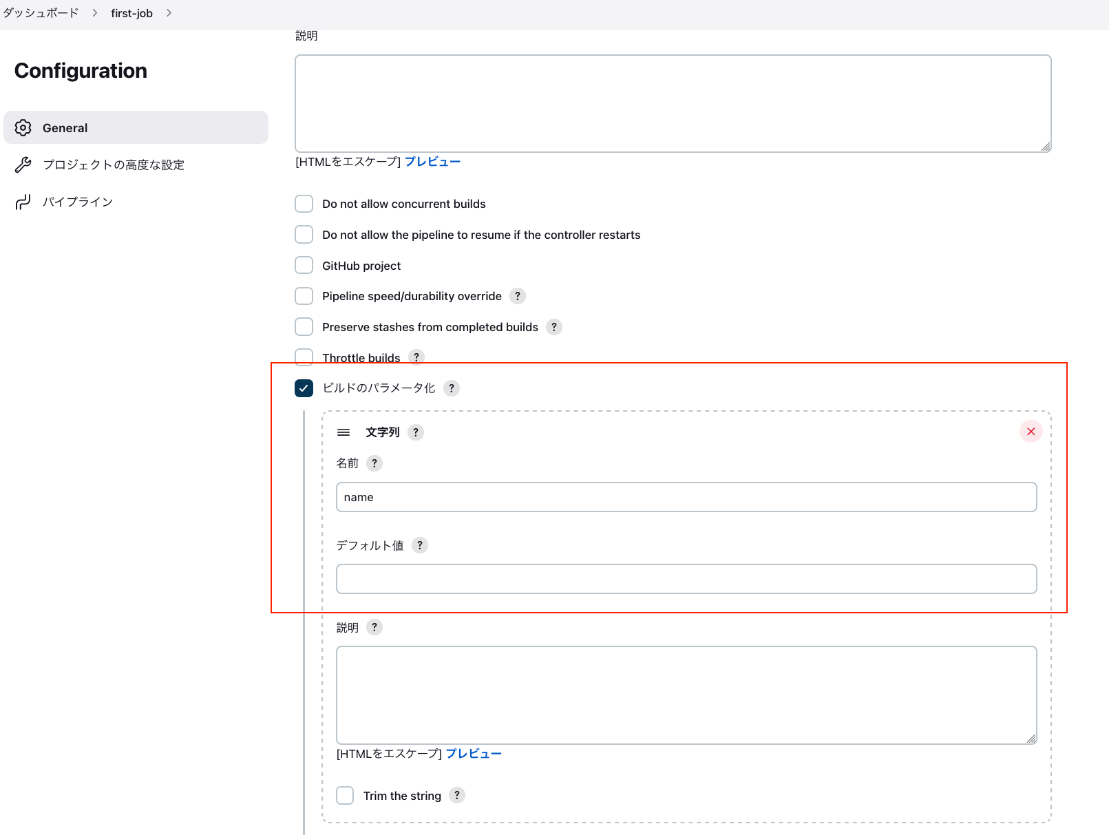
Task: Enable Do not allow concurrent builds
Action: [304, 204]
